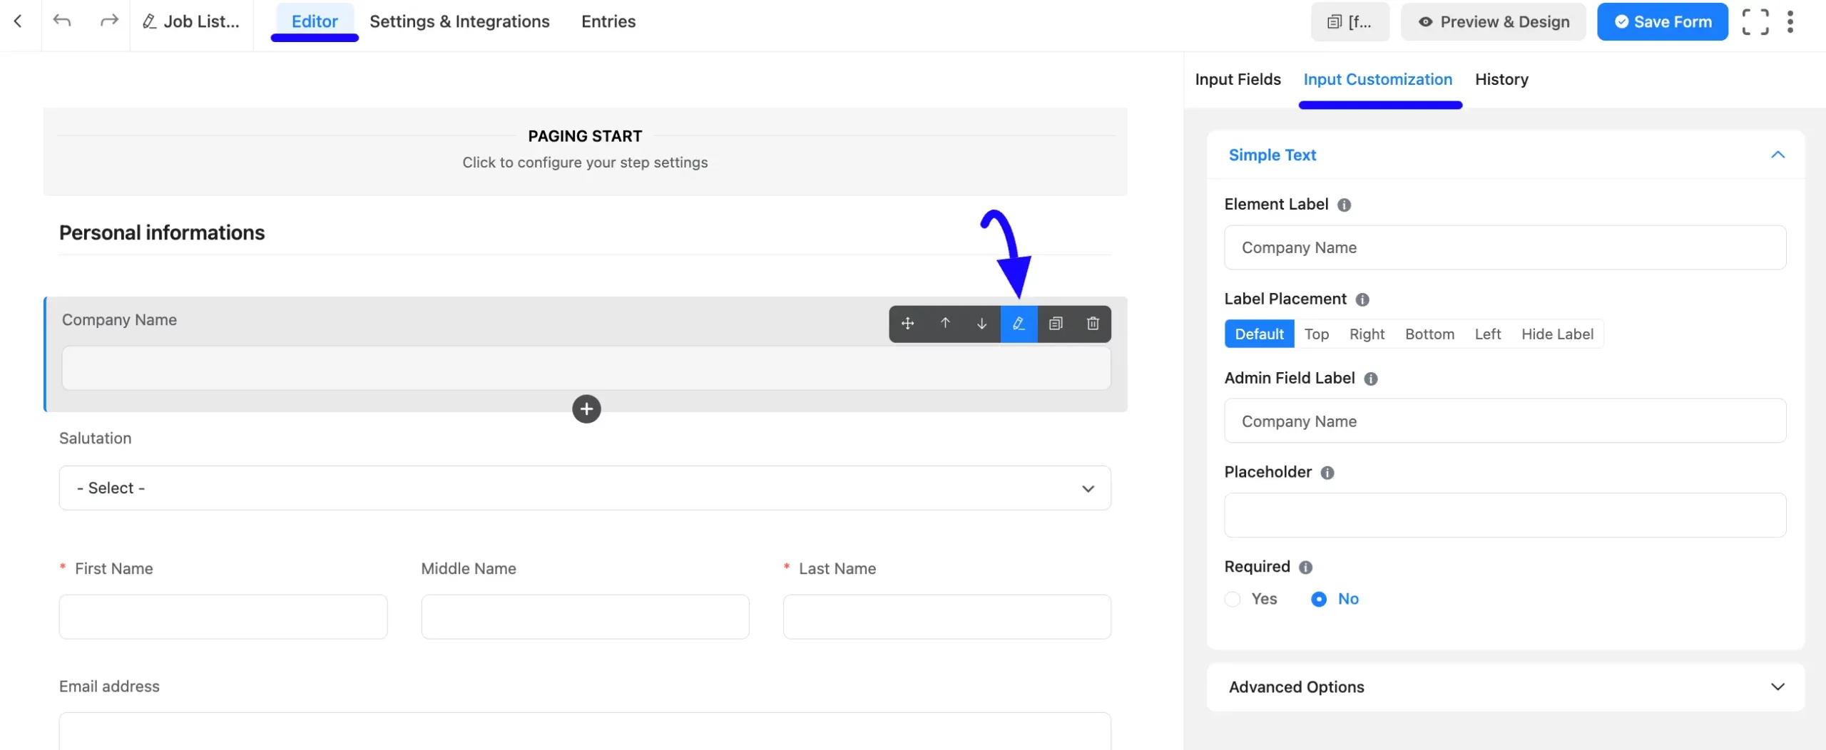Move Company Name field down with arrow
The height and width of the screenshot is (750, 1826).
(x=982, y=324)
